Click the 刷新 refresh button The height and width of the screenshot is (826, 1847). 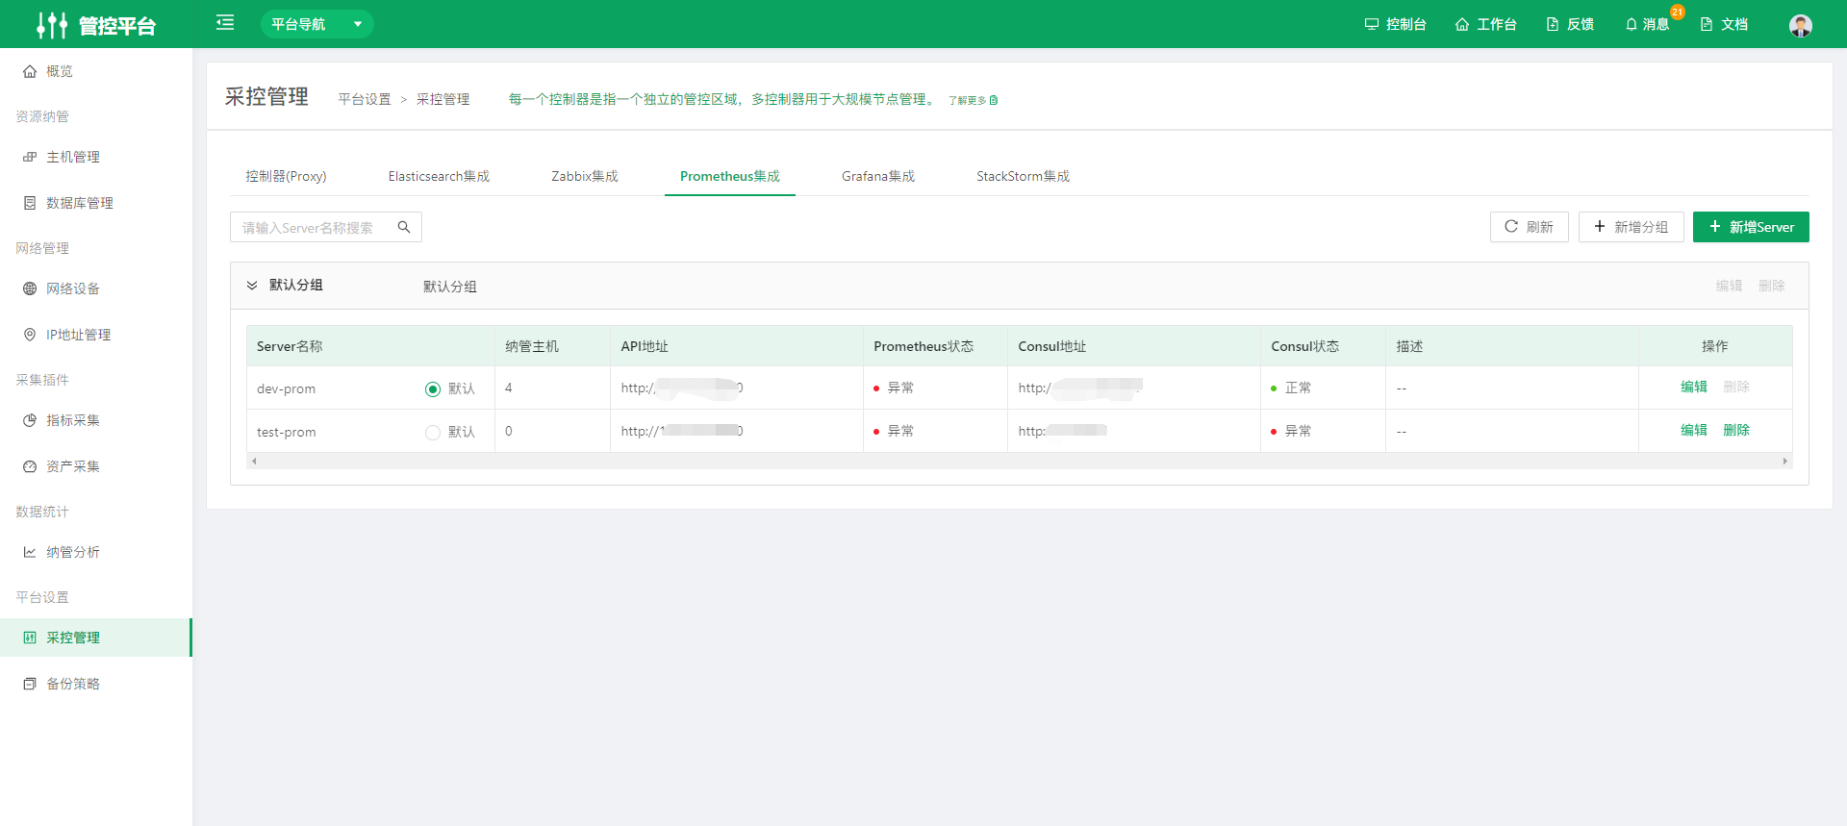(1530, 227)
